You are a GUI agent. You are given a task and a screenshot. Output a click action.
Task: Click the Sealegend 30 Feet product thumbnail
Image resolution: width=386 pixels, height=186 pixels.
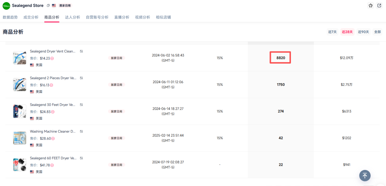pos(20,111)
